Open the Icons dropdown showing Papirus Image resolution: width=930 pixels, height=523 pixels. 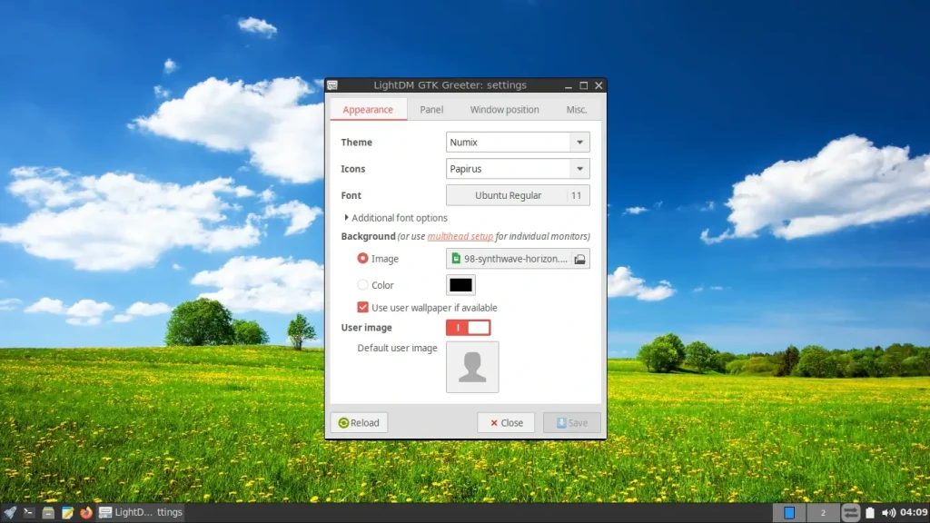[518, 169]
